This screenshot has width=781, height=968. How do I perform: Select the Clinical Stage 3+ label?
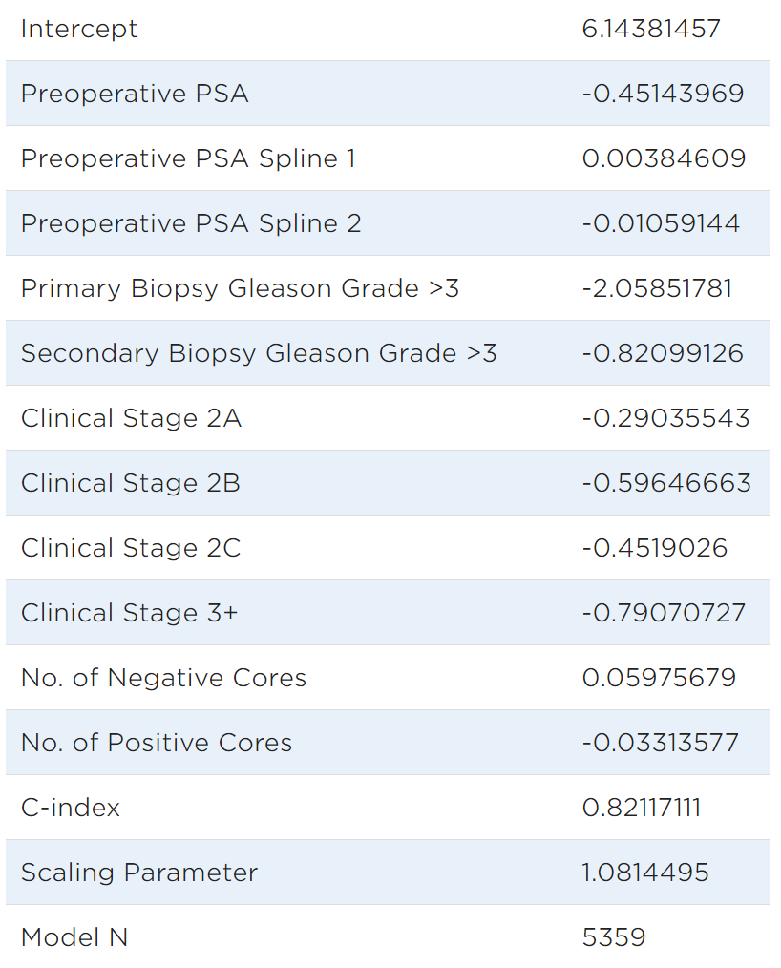coord(129,613)
